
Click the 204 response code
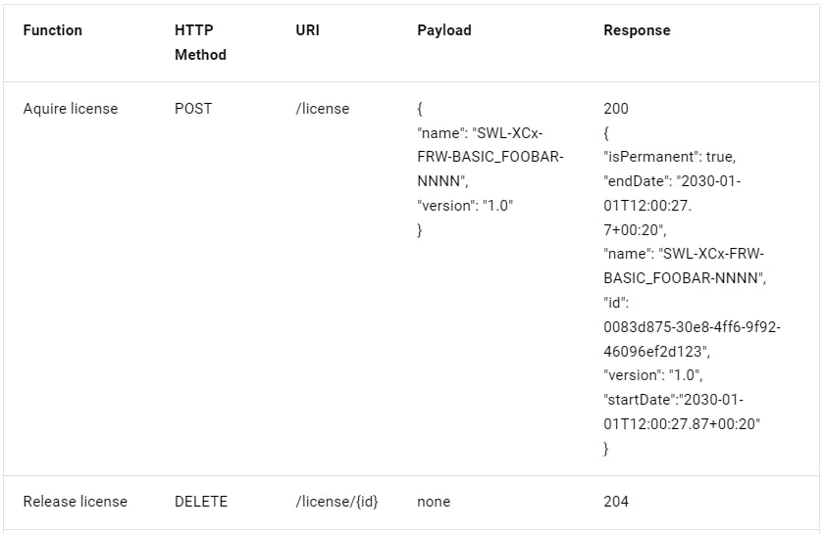[x=616, y=502]
